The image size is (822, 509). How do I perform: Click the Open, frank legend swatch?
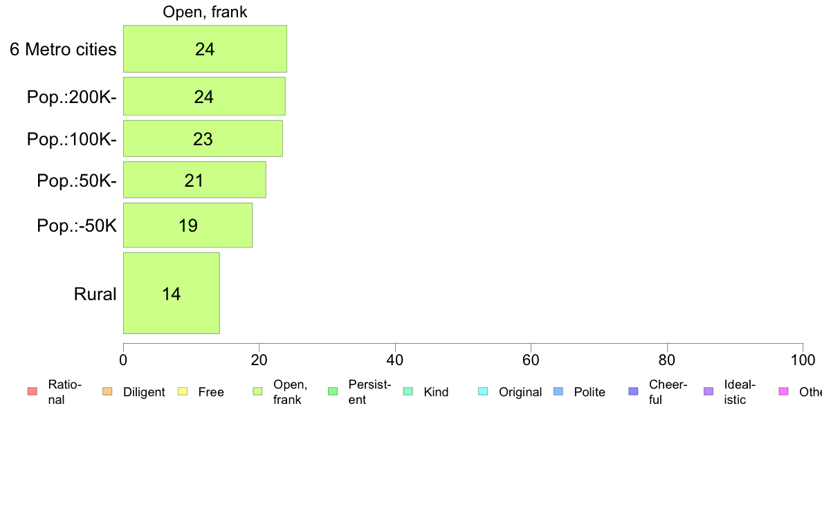(257, 391)
